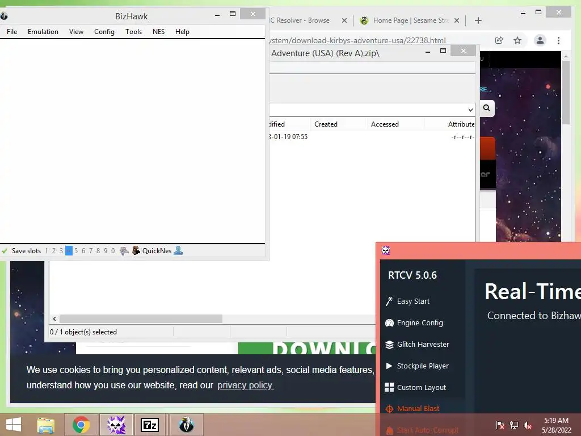
Task: Click the RTCV window title icon
Action: (x=386, y=251)
